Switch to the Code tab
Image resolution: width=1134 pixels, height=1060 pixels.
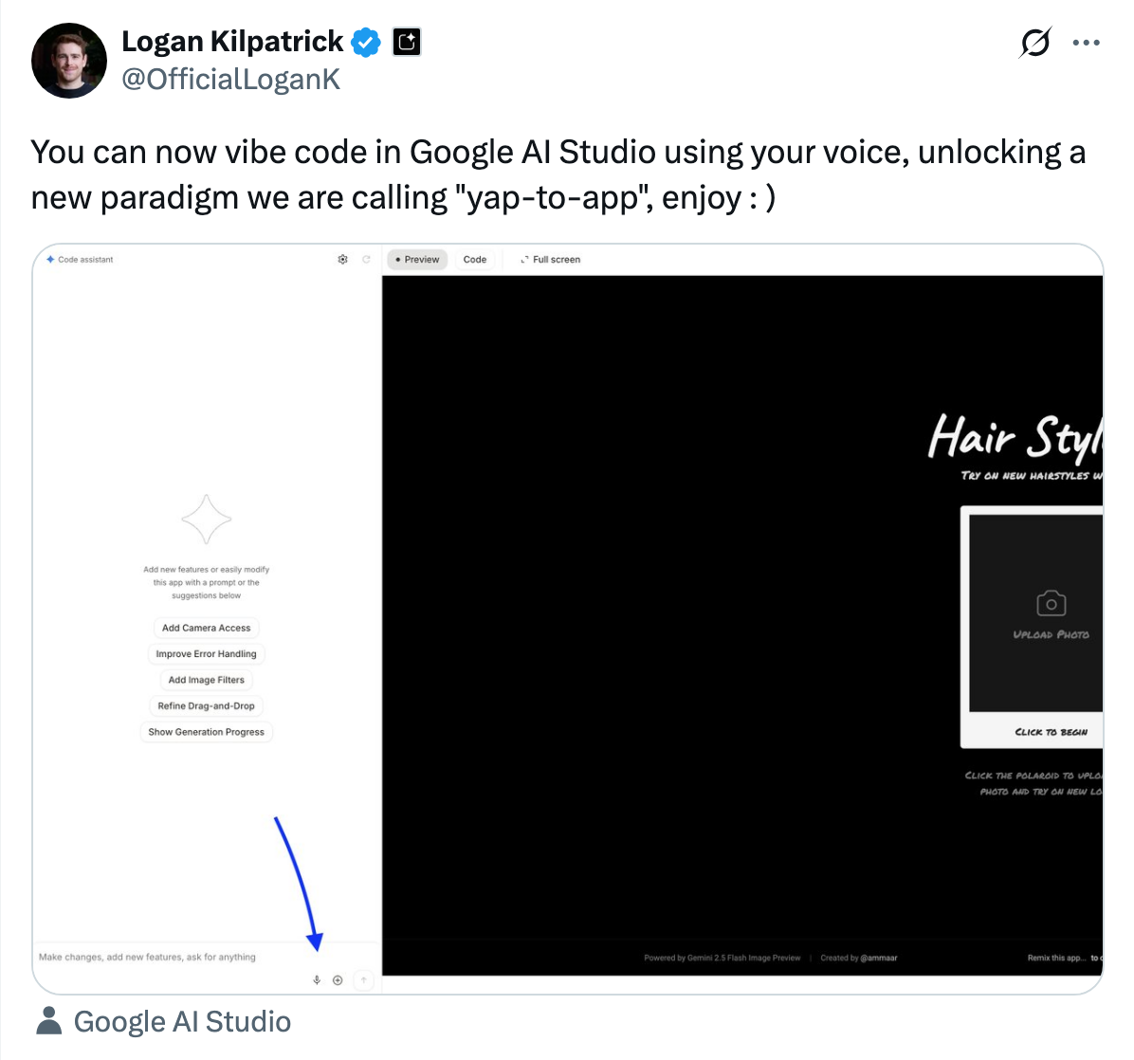point(475,259)
